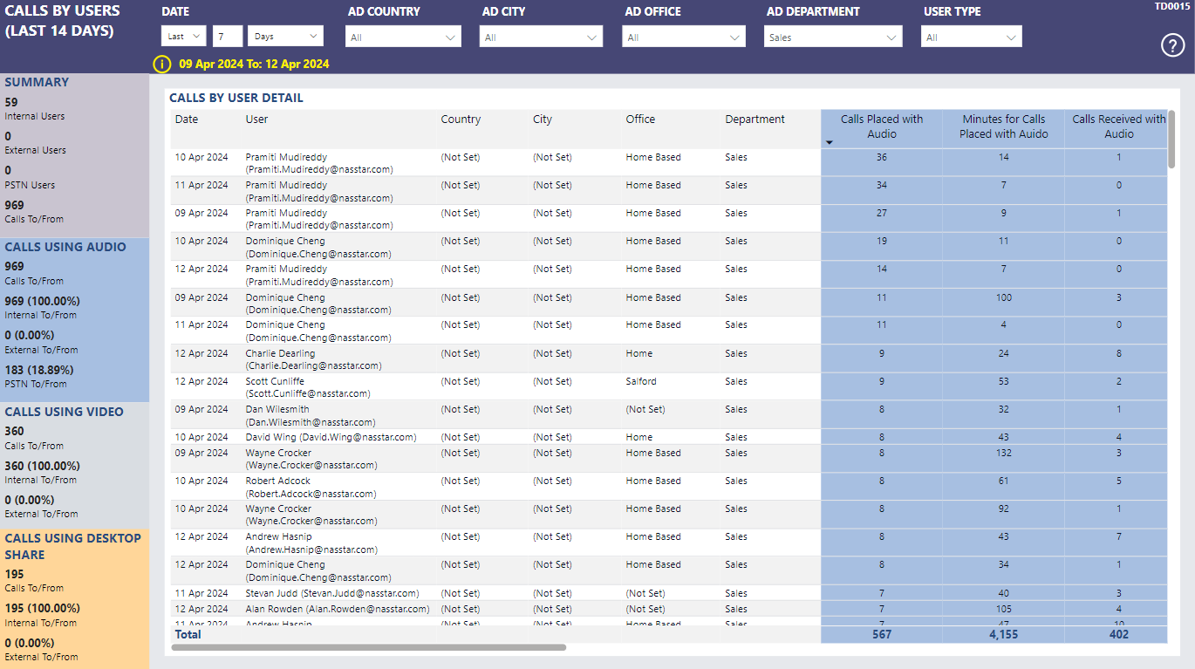Select the Scott Cunliffe user row
The image size is (1195, 669).
[669, 387]
